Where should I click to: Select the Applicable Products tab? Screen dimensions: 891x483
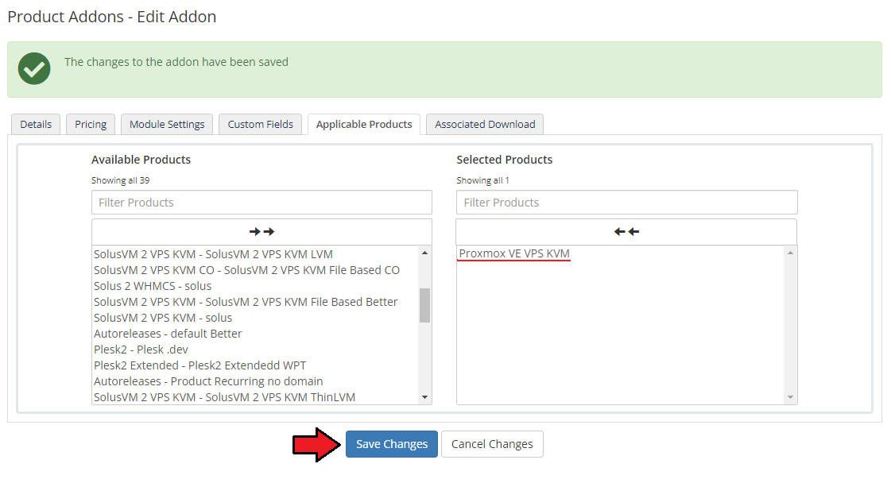pos(364,125)
